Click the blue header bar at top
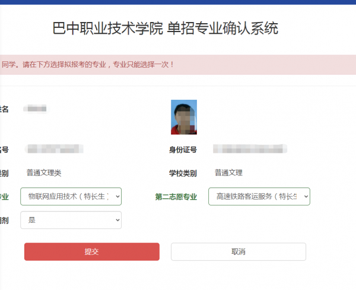 (x=178, y=2)
